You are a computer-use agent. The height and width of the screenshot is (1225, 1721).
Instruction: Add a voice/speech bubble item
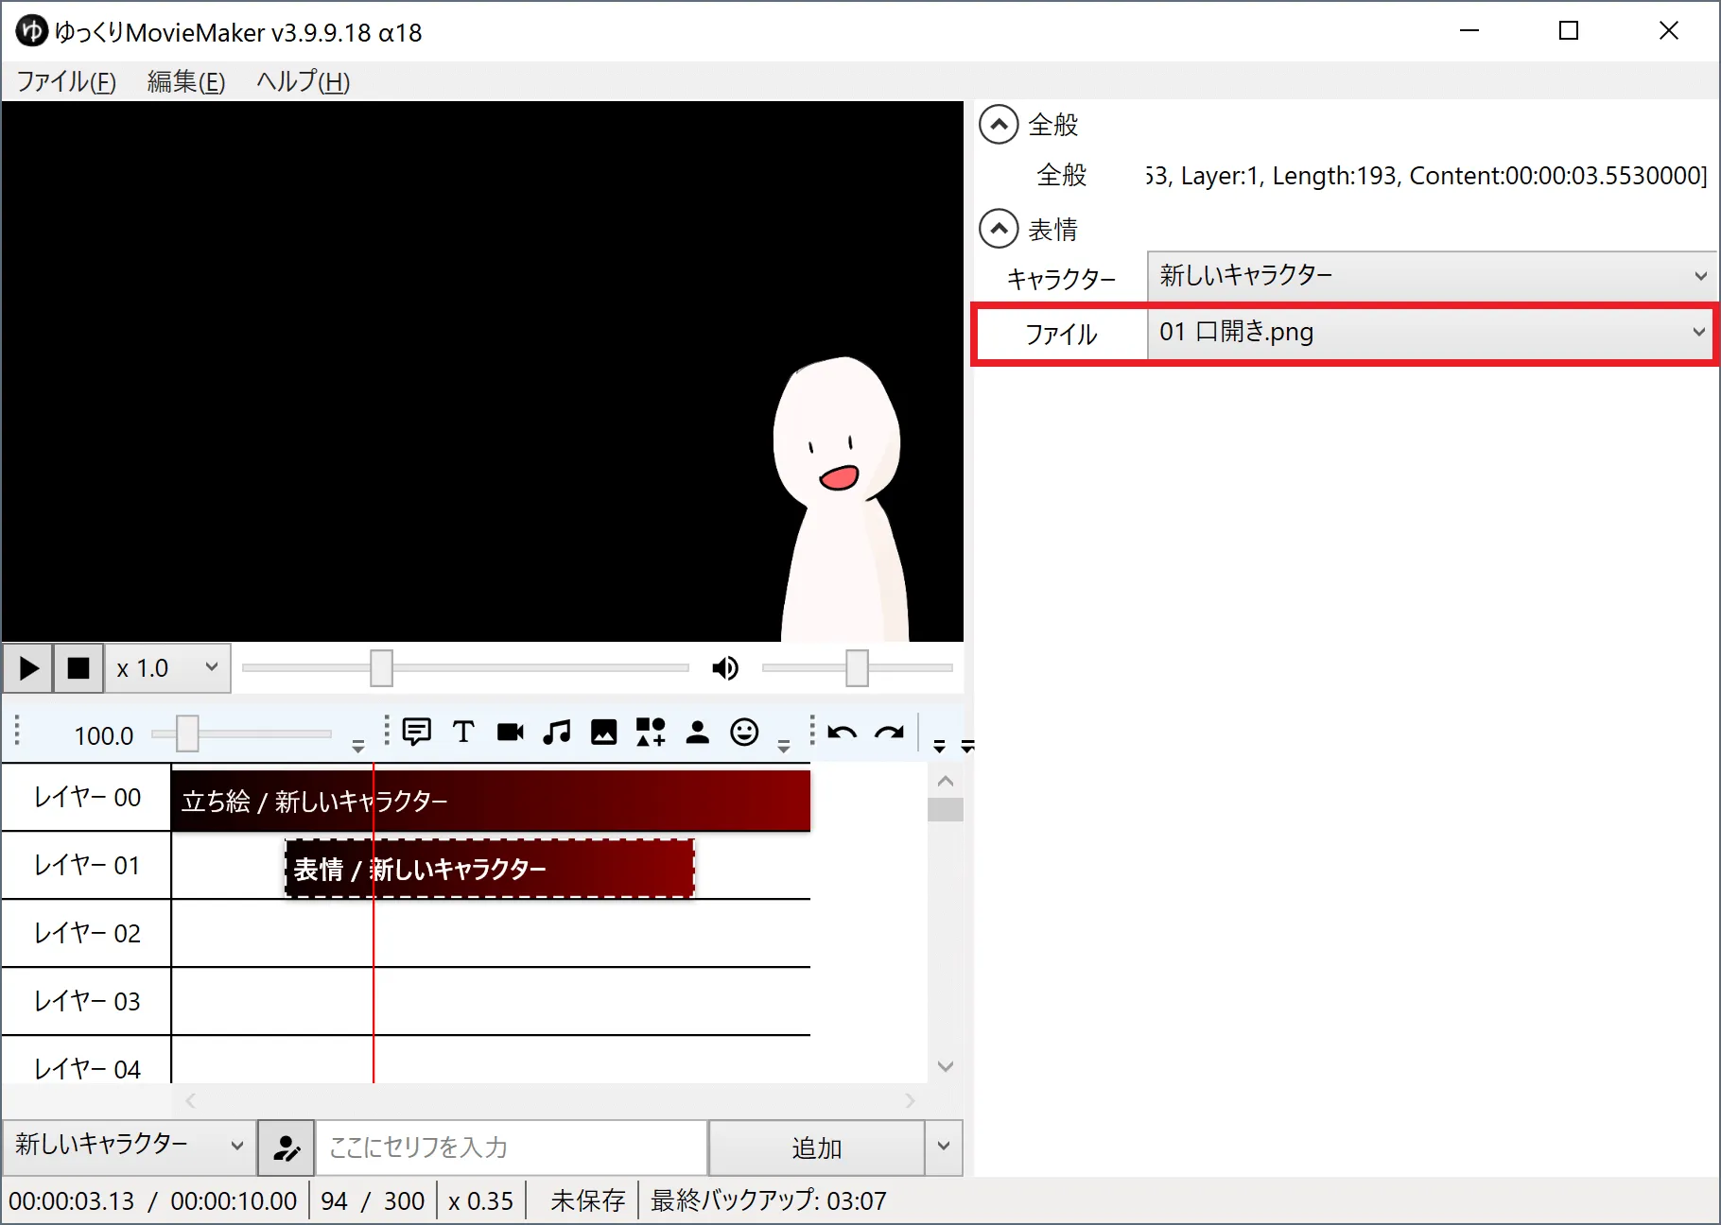coord(416,732)
